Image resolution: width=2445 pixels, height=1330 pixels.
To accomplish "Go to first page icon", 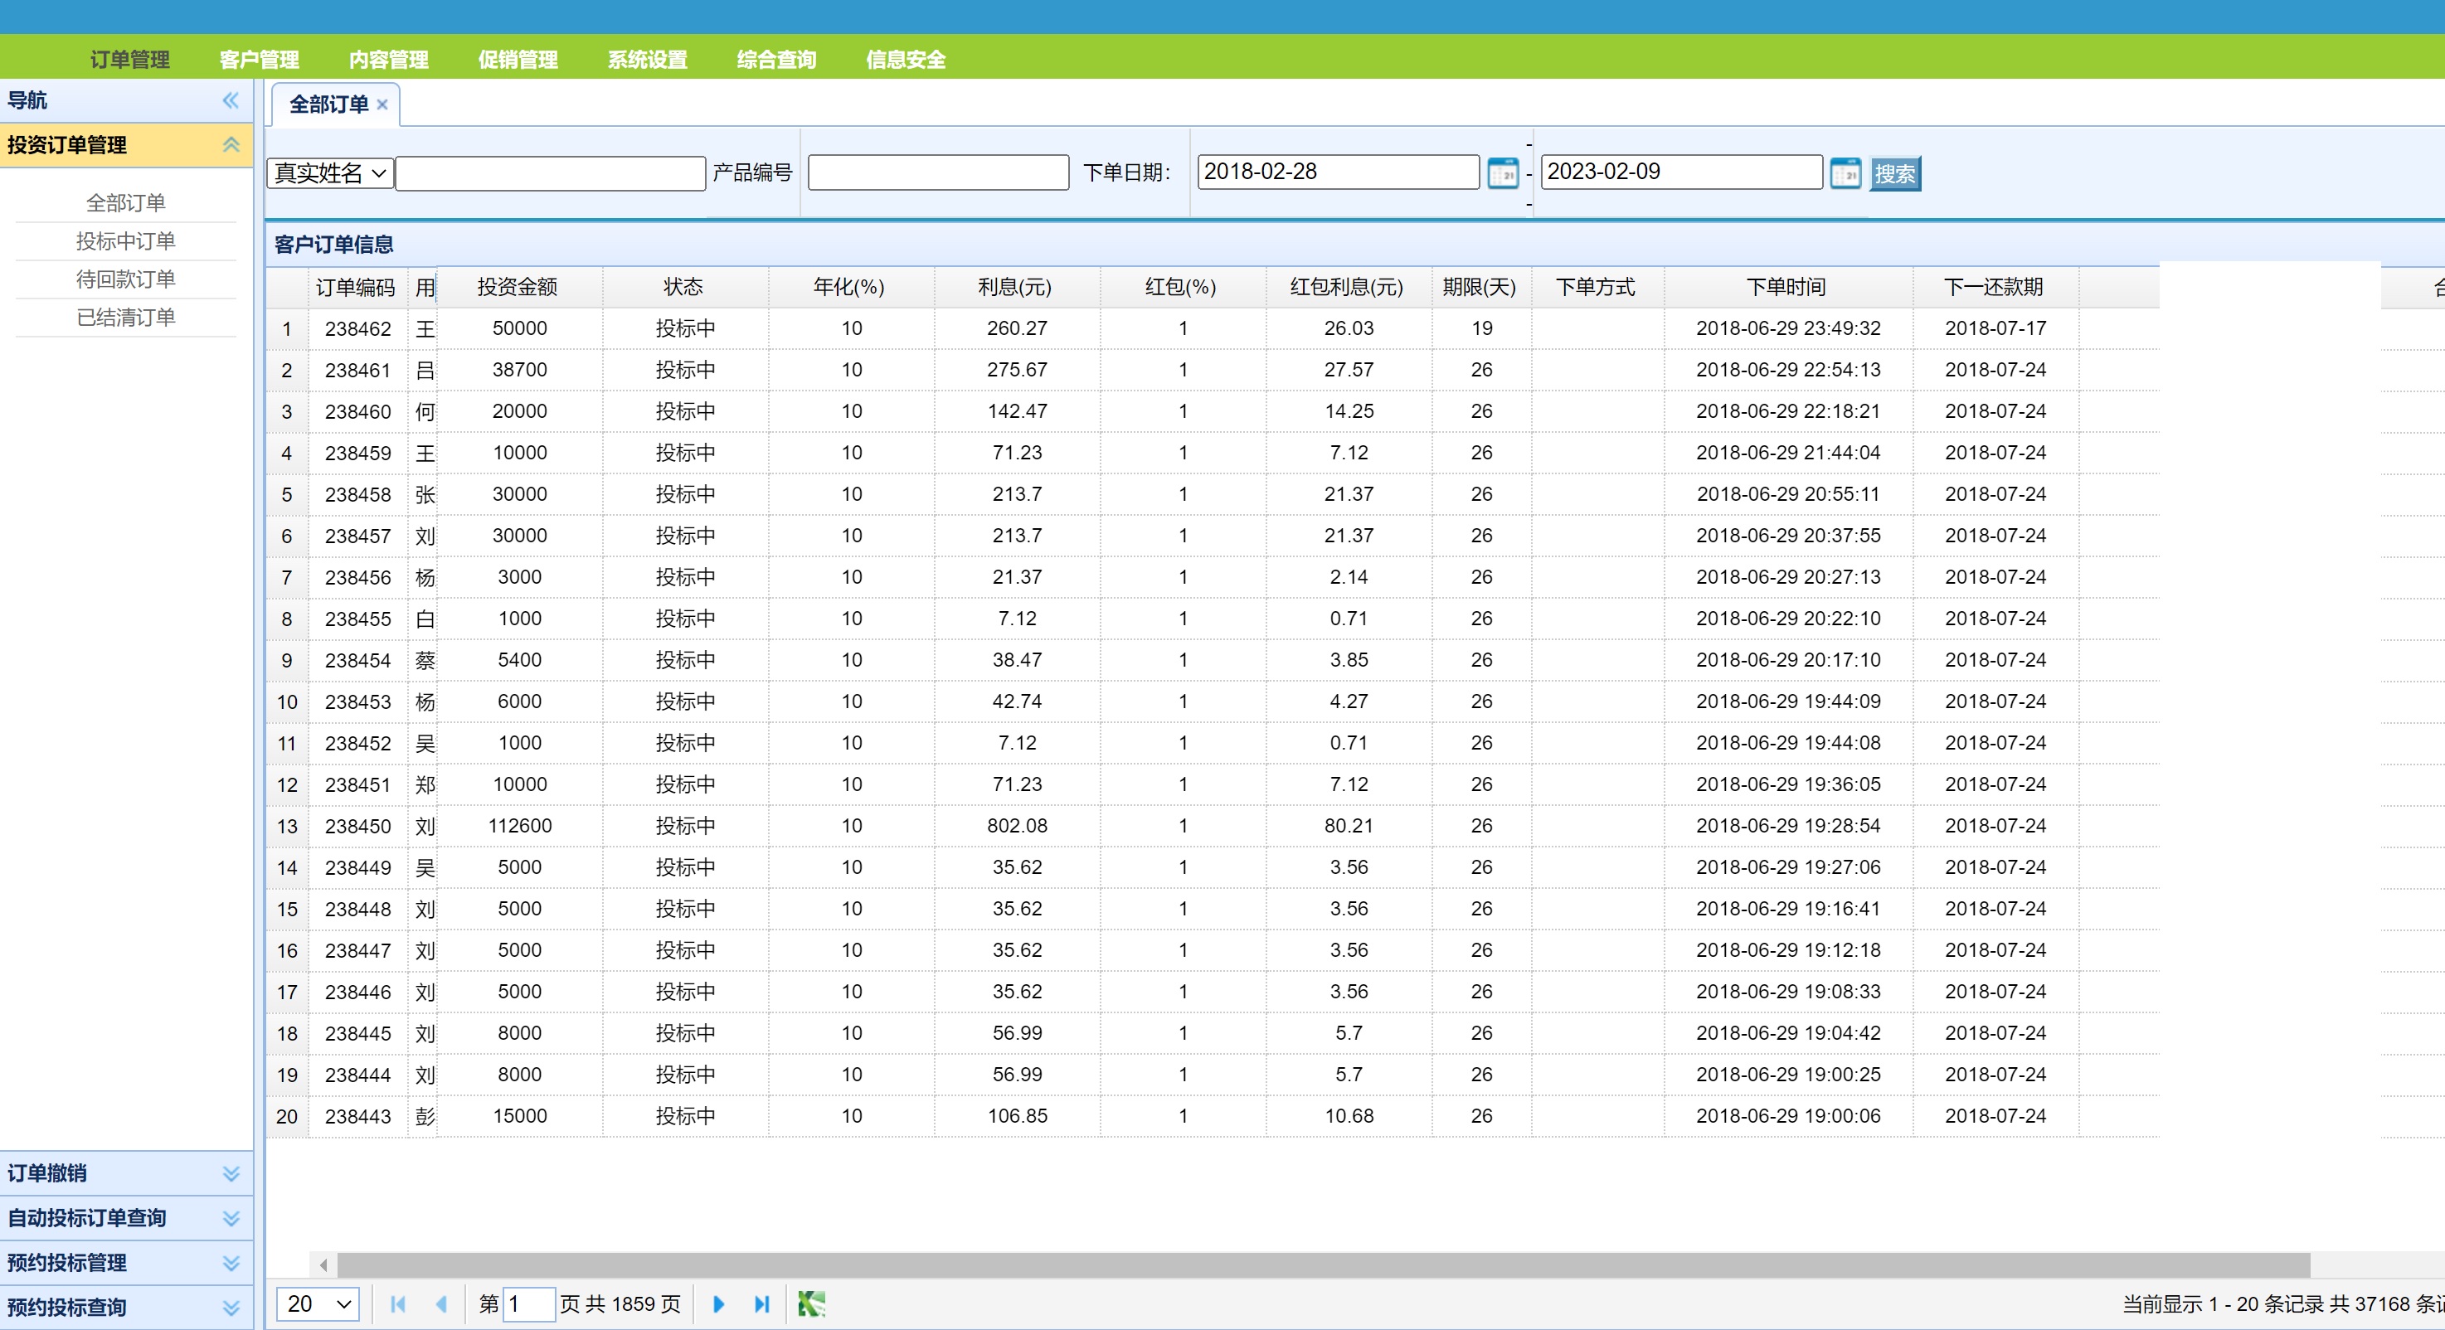I will click(398, 1304).
